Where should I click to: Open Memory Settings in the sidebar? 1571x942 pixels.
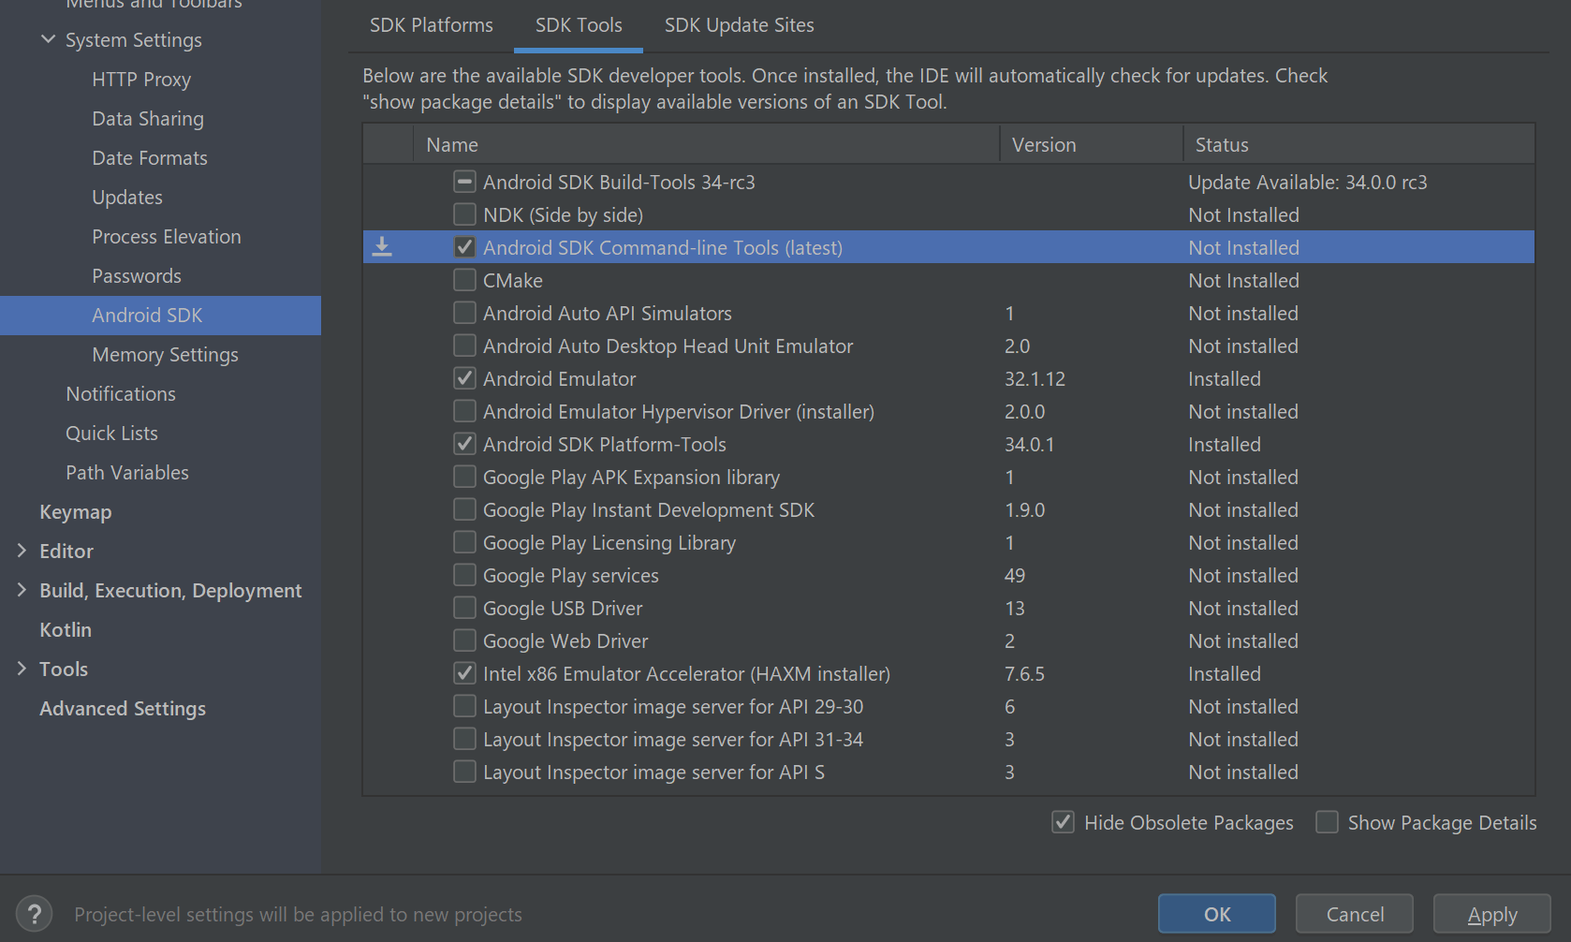[x=165, y=354]
